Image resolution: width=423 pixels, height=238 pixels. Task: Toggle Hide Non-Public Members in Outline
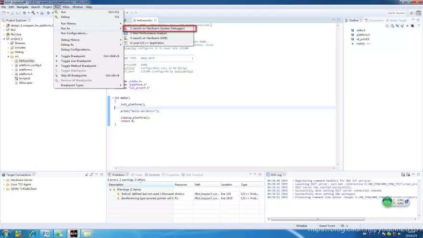(x=407, y=26)
